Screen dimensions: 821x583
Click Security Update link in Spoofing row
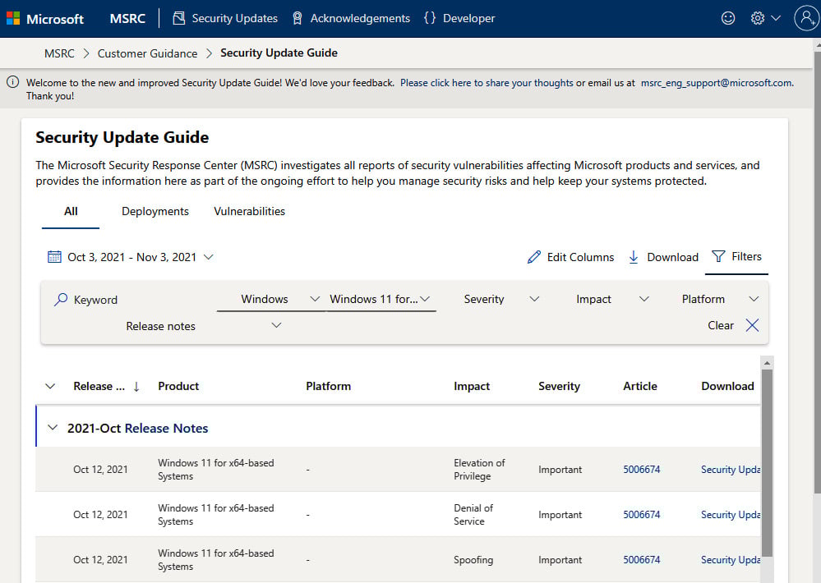[731, 559]
